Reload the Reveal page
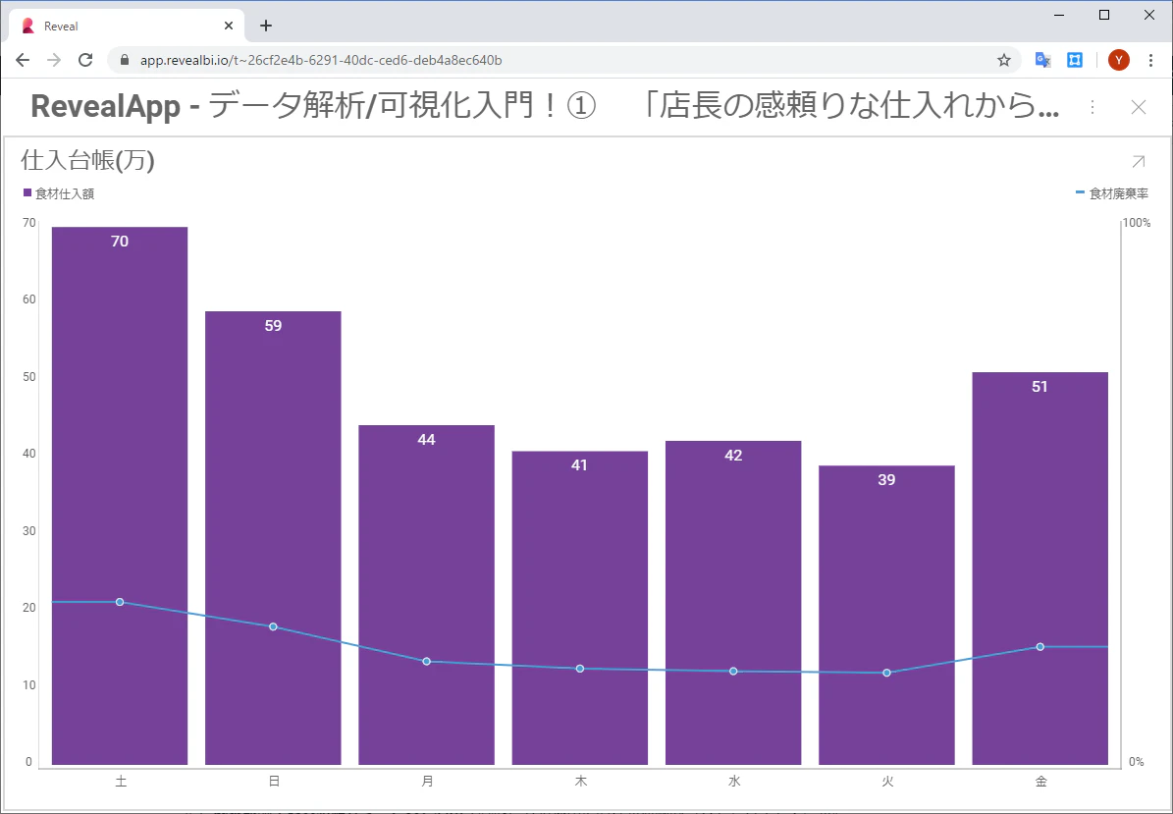This screenshot has height=814, width=1173. [85, 60]
